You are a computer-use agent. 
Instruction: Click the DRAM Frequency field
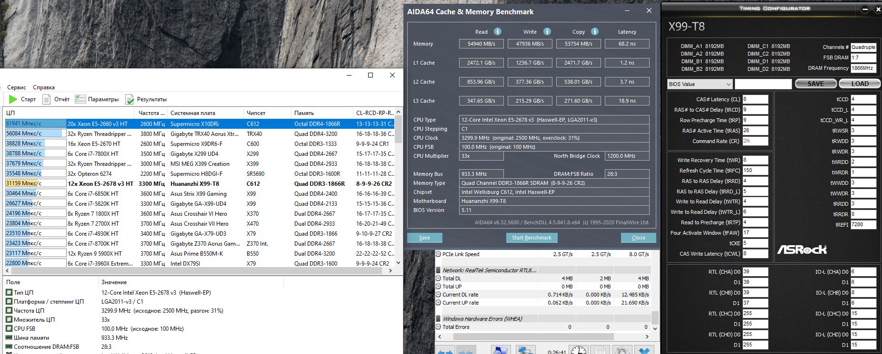pyautogui.click(x=863, y=68)
